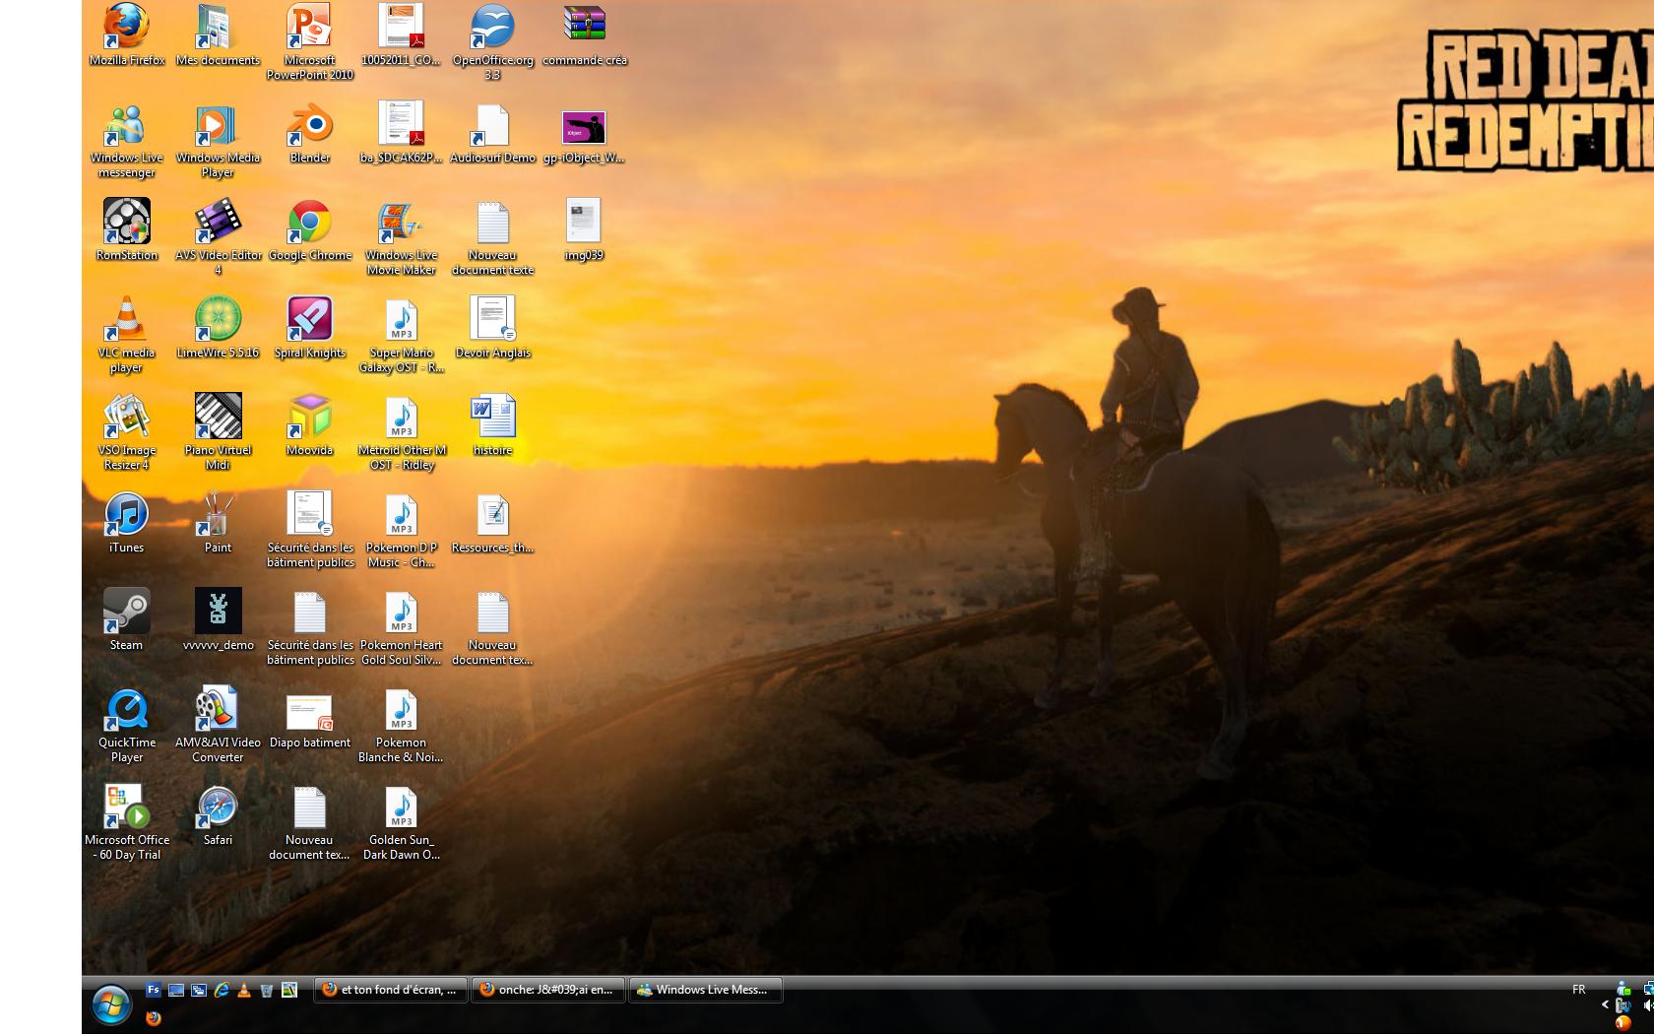Select AMV&AVI Video Converter shortcut
Viewport: 1654px width, 1034px height.
click(218, 725)
